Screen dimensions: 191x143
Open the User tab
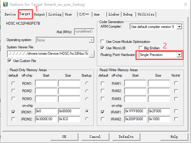[68, 14]
